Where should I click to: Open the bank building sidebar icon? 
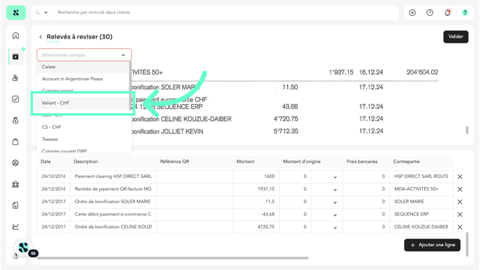coord(15,184)
